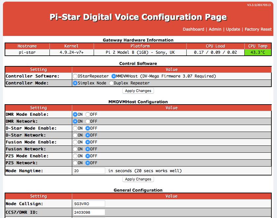Click the Gateway Hardware Information heading
Screen dimensions: 277x218
click(138, 40)
